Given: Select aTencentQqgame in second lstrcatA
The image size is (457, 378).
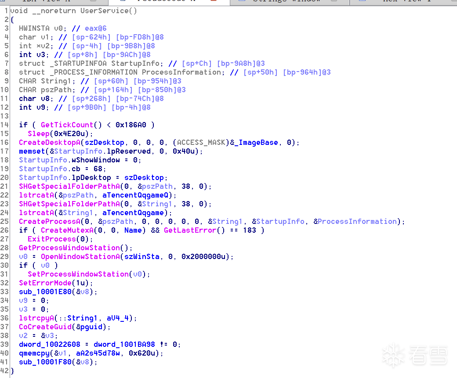Looking at the screenshot, I should (133, 212).
